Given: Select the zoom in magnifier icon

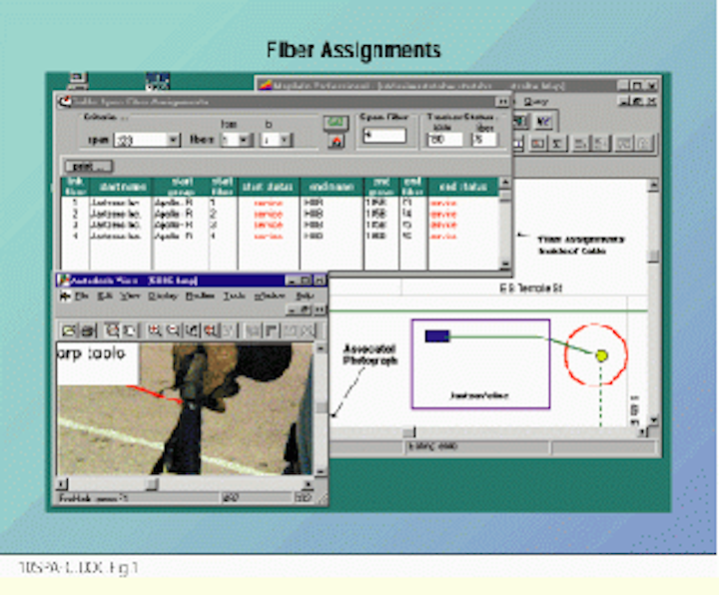Looking at the screenshot, I should pyautogui.click(x=155, y=329).
